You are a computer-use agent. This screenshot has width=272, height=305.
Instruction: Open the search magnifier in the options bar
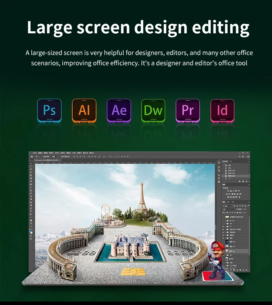click(240, 157)
